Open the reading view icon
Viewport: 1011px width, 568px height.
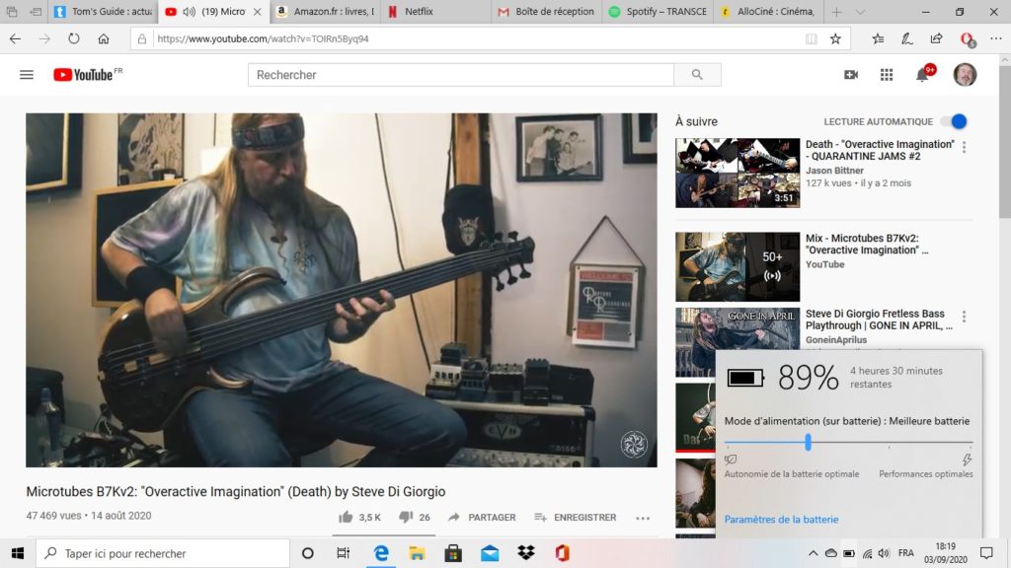click(x=812, y=38)
